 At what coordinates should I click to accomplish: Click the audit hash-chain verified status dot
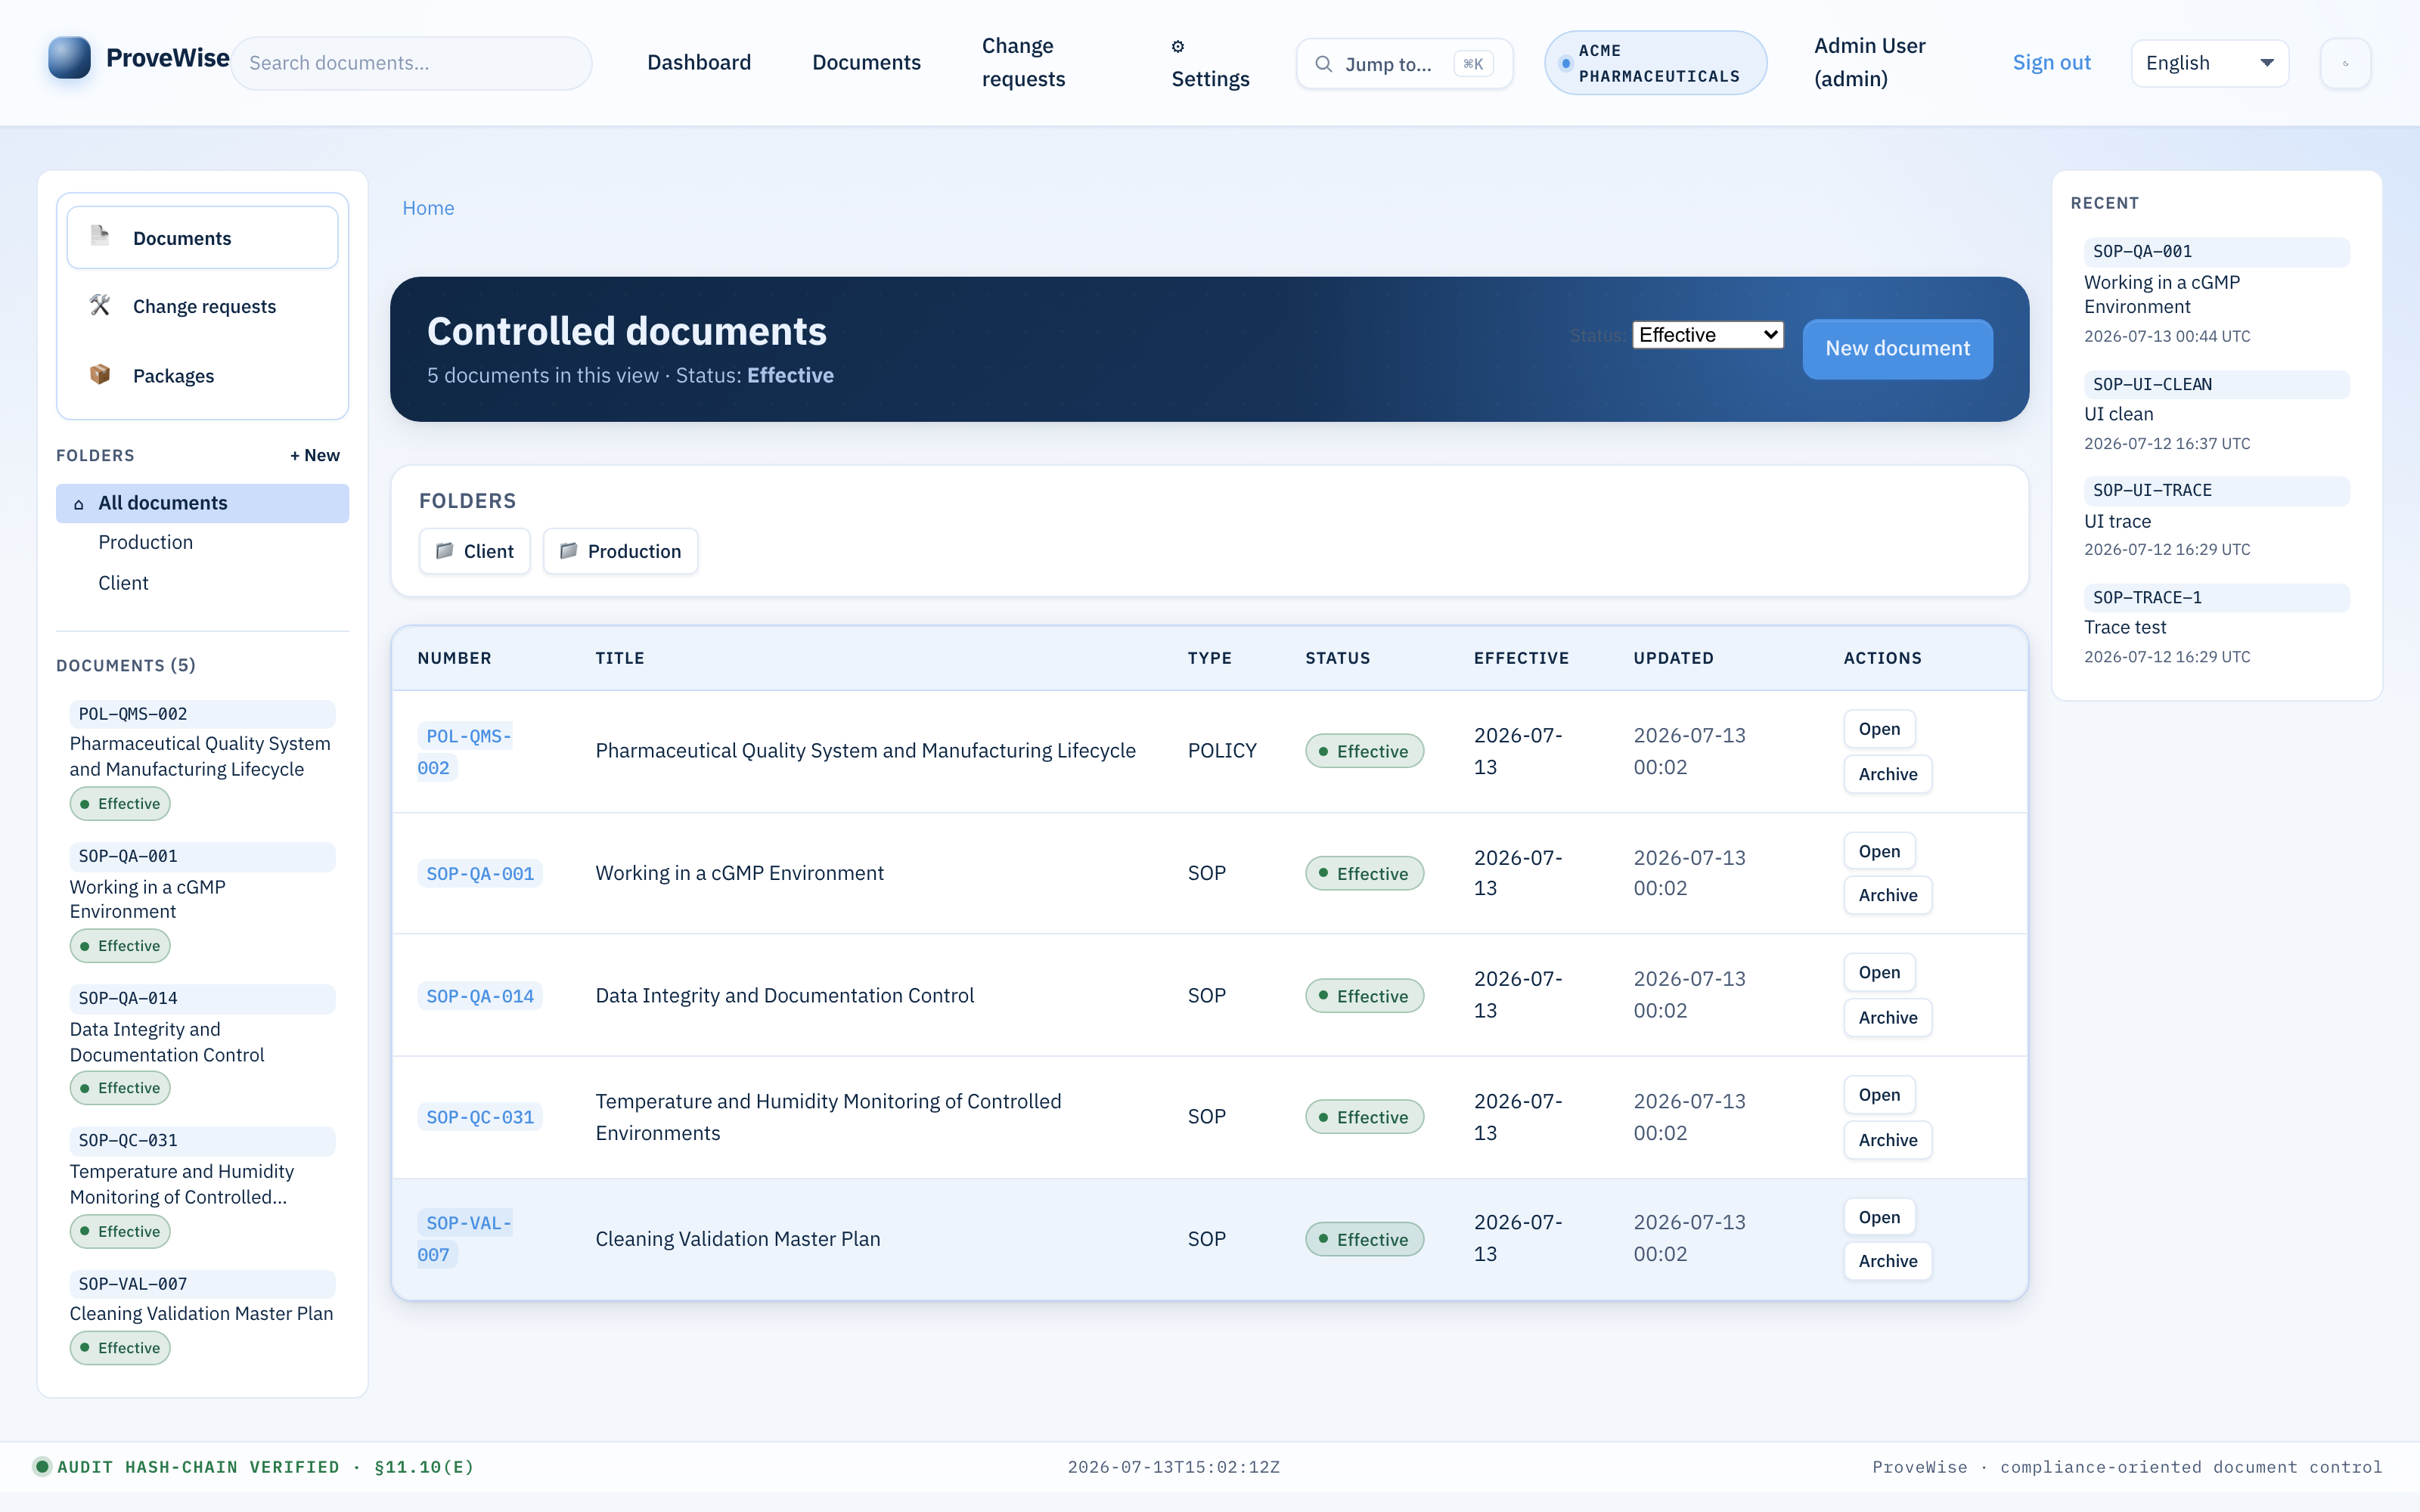42,1467
